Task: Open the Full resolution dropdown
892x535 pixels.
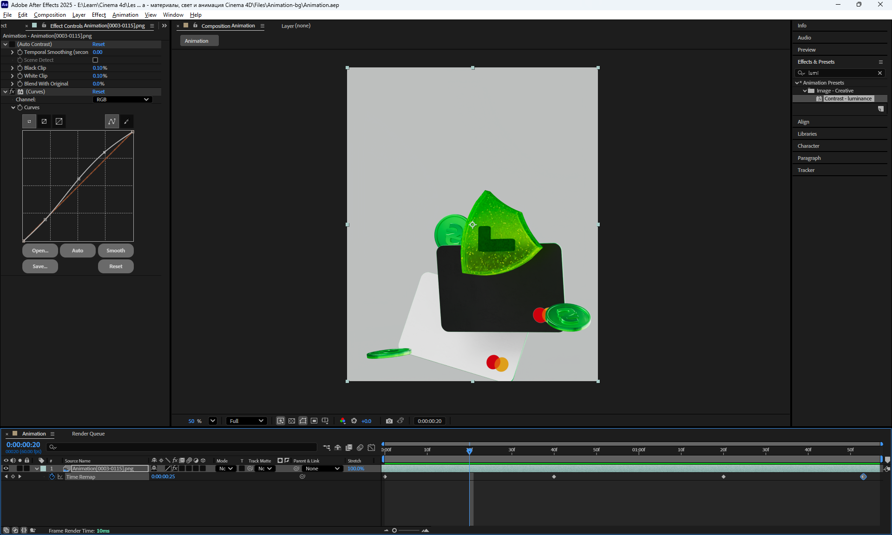Action: [x=246, y=421]
